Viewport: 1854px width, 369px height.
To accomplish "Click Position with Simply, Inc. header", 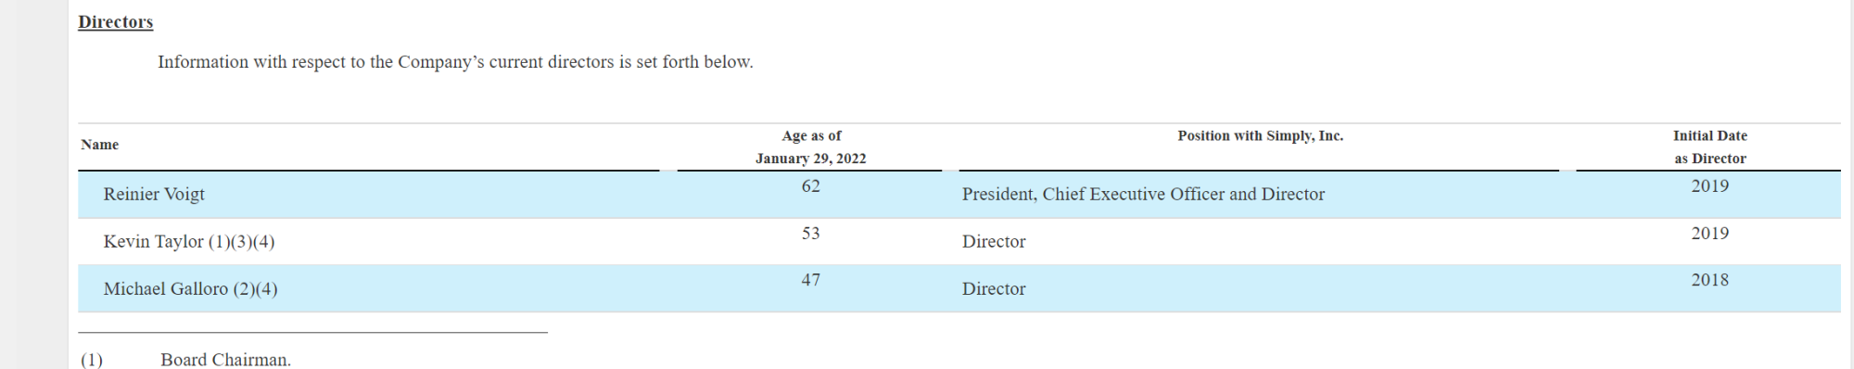I will pyautogui.click(x=1260, y=135).
